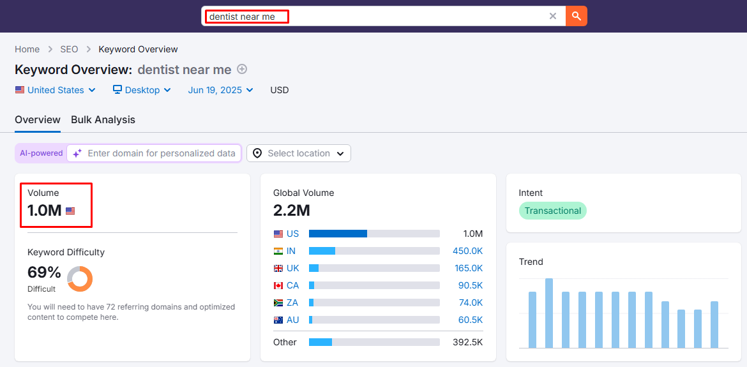This screenshot has height=367, width=747.
Task: Open the Jun 19, 2025 date dropdown
Action: coord(220,90)
